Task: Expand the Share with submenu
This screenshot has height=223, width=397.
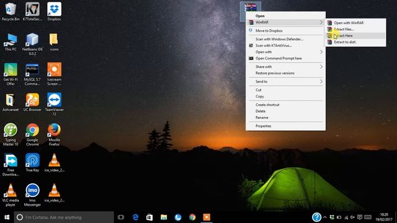Action: pos(285,67)
